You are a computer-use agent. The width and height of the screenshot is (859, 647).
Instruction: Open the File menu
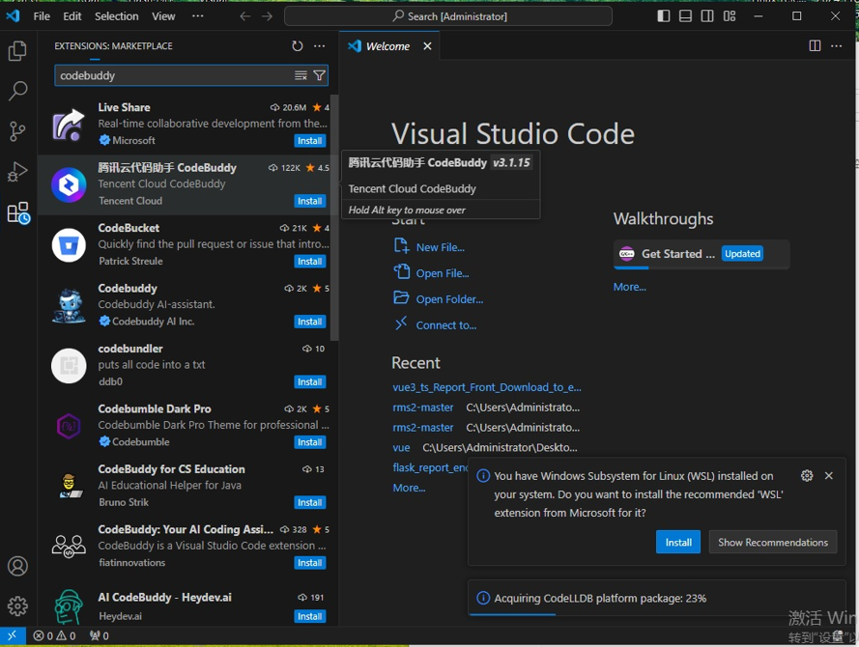tap(42, 16)
